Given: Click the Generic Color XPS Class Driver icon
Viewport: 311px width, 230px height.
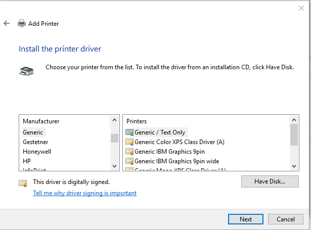Looking at the screenshot, I should pos(129,142).
